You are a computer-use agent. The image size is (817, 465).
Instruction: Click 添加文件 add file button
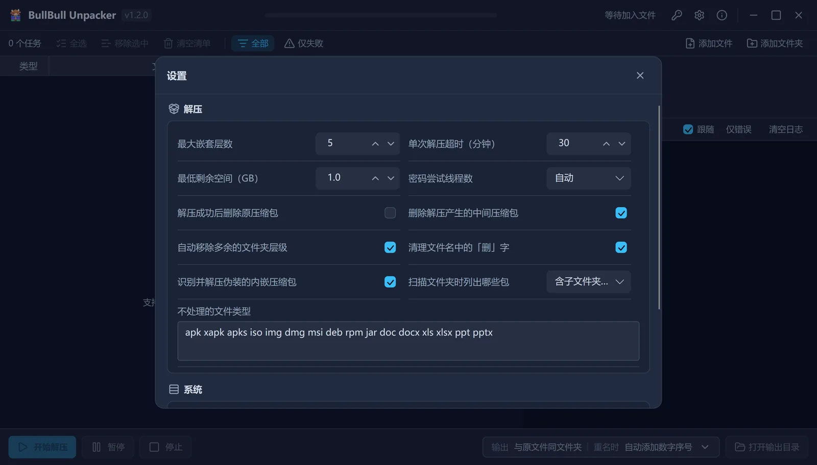pyautogui.click(x=709, y=43)
